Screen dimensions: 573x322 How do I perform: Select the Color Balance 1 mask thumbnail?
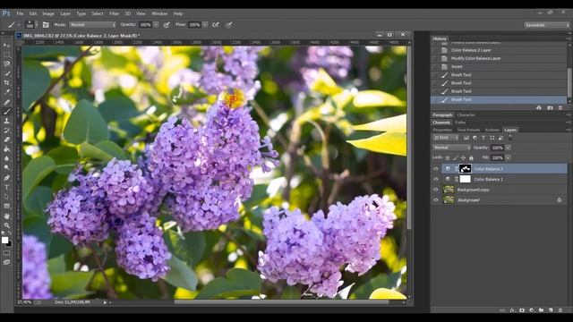click(x=465, y=179)
